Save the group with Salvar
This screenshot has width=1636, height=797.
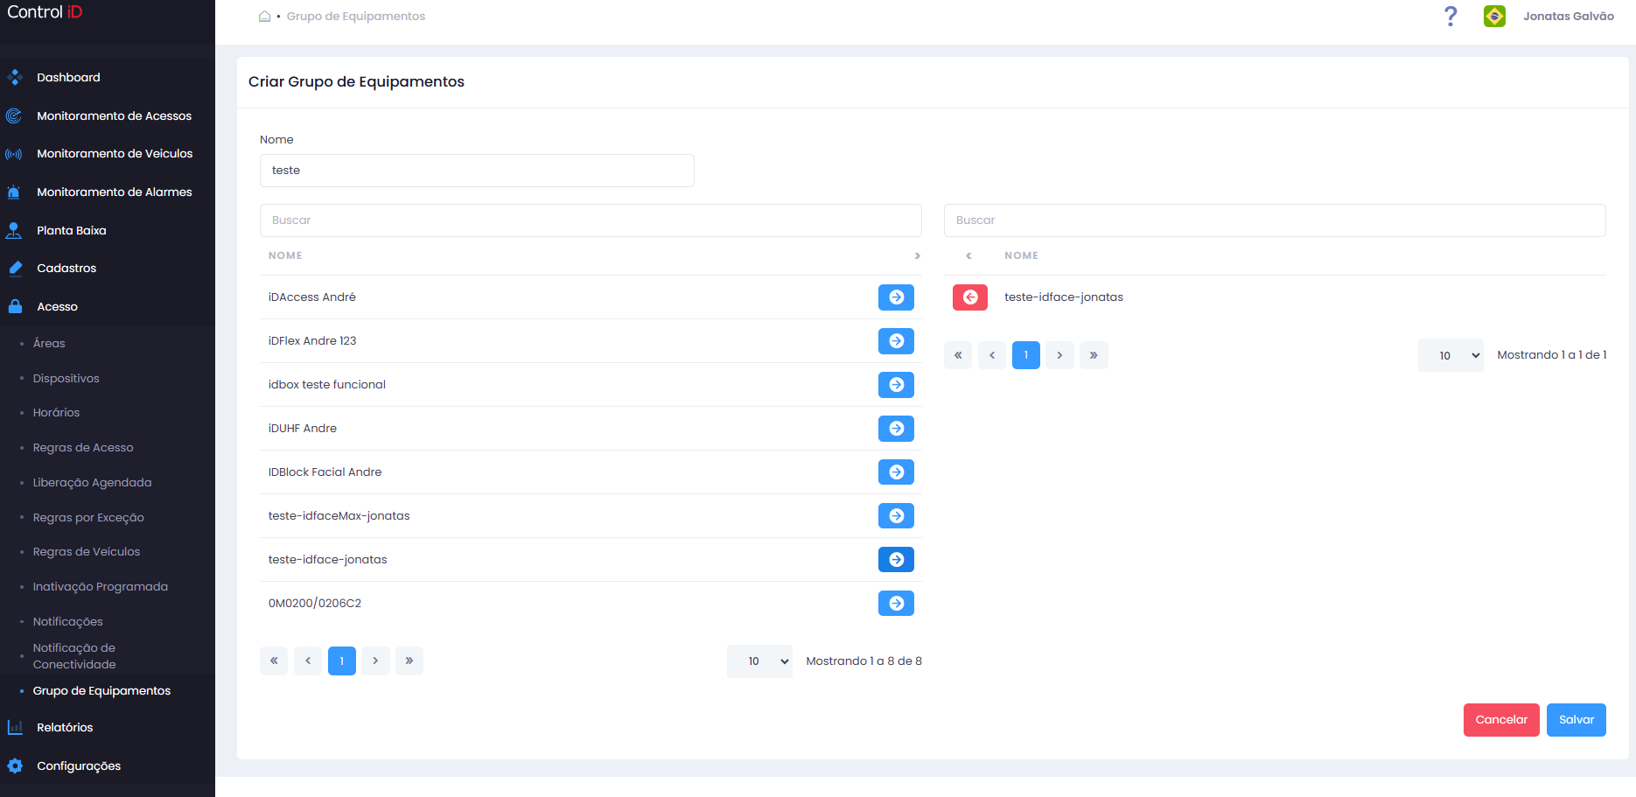coord(1576,720)
